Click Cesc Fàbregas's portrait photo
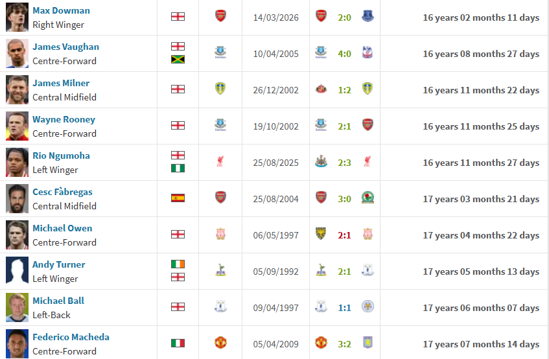 (18, 198)
